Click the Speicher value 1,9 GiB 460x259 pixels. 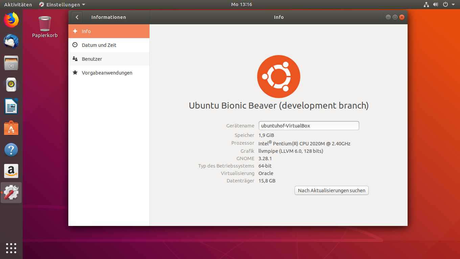(266, 135)
